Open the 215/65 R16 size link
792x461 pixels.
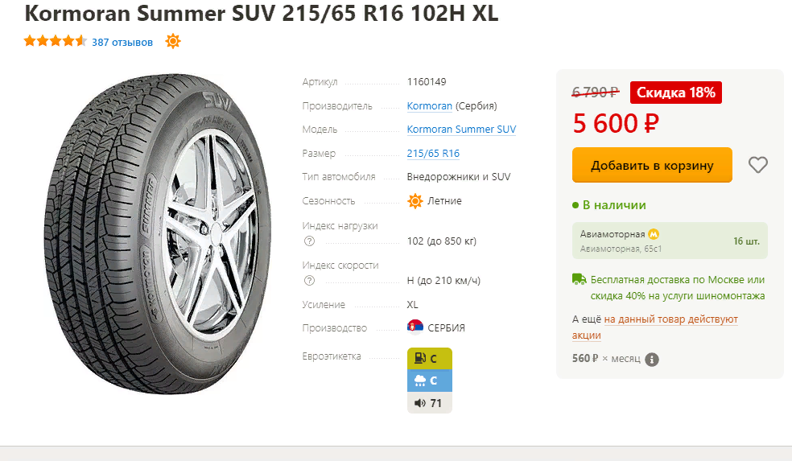click(x=433, y=154)
